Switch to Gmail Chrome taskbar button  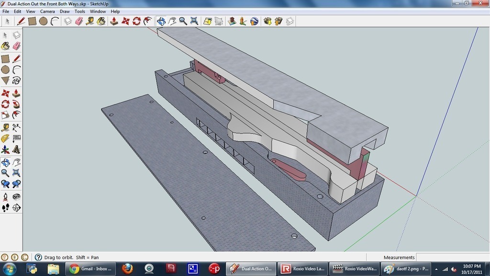coord(91,268)
